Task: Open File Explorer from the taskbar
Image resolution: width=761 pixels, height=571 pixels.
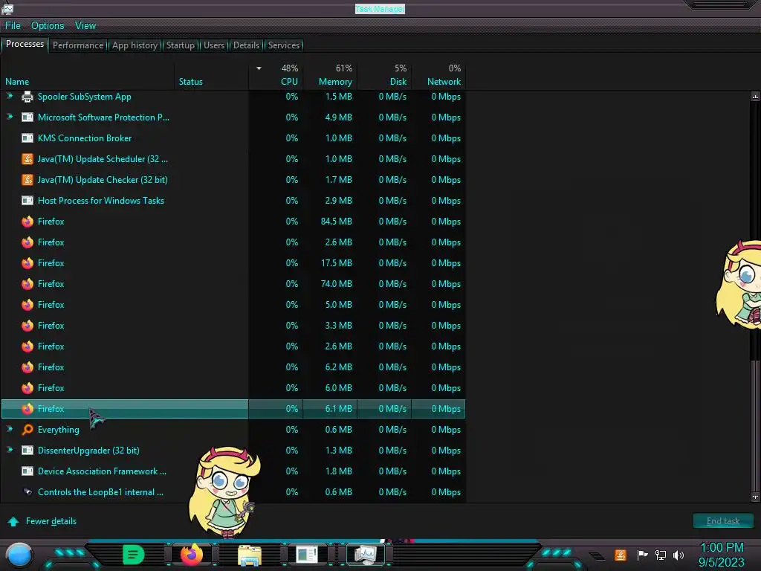Action: tap(250, 555)
